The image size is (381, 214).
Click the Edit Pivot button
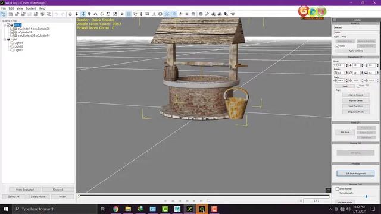345,132
